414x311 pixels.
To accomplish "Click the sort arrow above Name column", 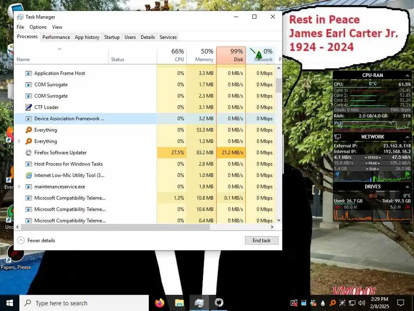I will (60, 49).
